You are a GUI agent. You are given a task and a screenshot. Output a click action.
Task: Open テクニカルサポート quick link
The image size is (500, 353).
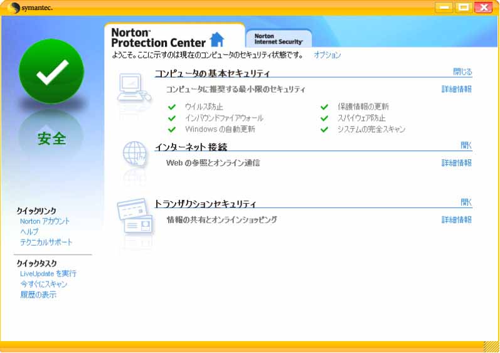tap(46, 243)
